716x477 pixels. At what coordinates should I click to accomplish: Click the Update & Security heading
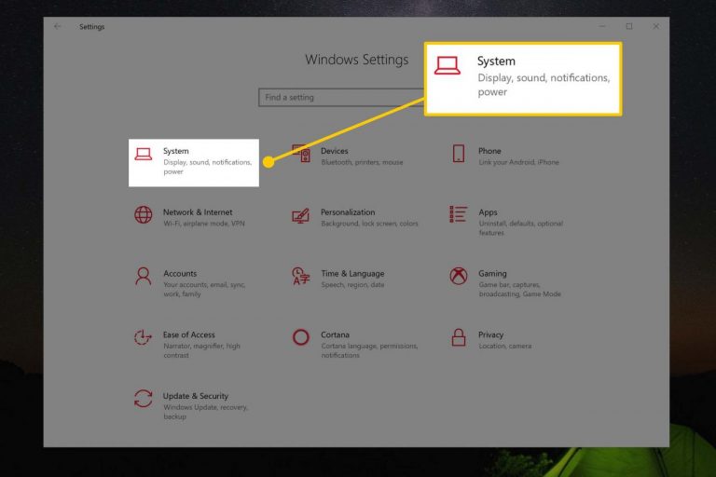point(196,396)
